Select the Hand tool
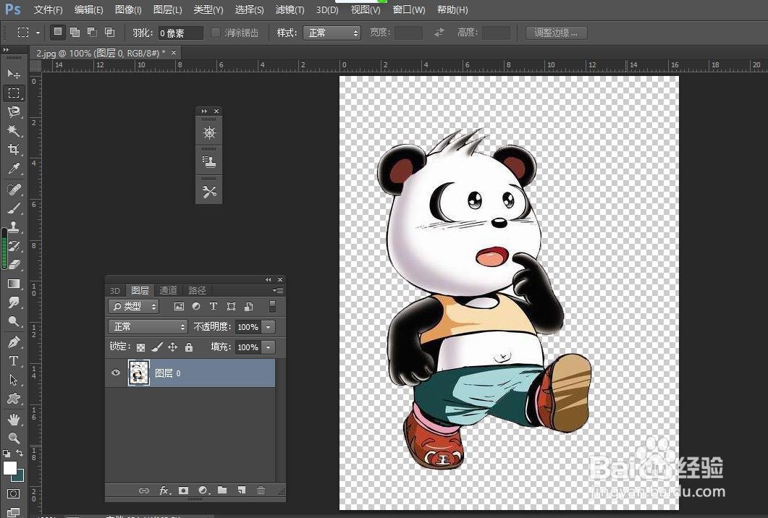Viewport: 768px width, 518px height. pos(14,419)
